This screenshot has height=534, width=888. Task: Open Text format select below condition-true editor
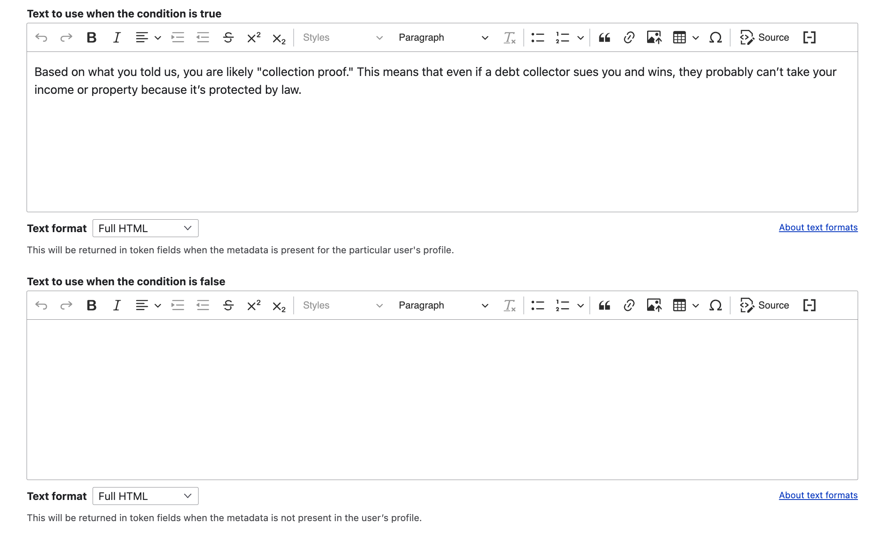click(x=145, y=228)
